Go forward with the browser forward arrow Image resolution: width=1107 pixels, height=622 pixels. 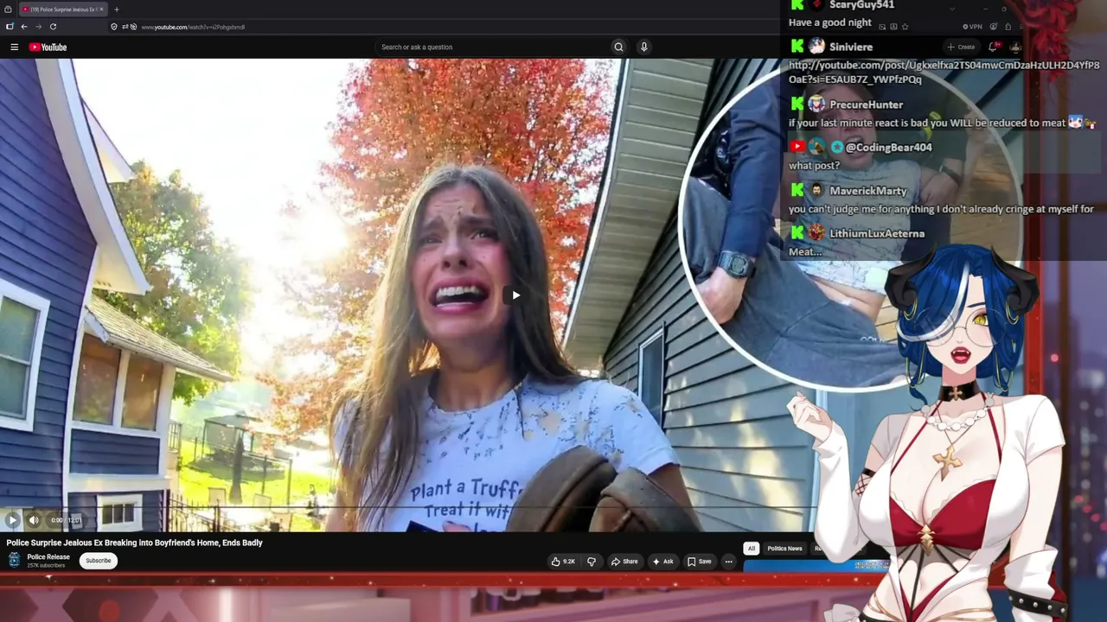click(38, 27)
